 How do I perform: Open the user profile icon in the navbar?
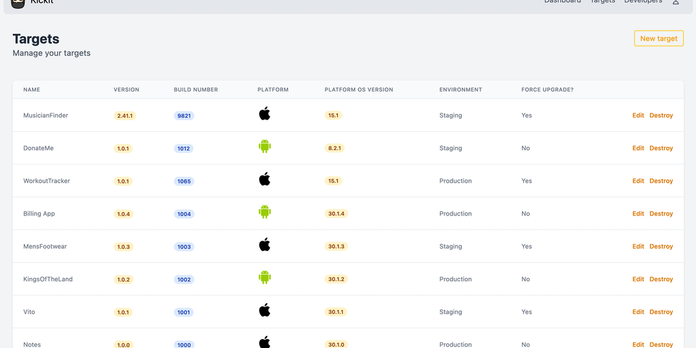pyautogui.click(x=676, y=2)
